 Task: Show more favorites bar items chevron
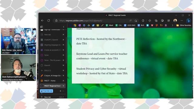tap(172, 25)
